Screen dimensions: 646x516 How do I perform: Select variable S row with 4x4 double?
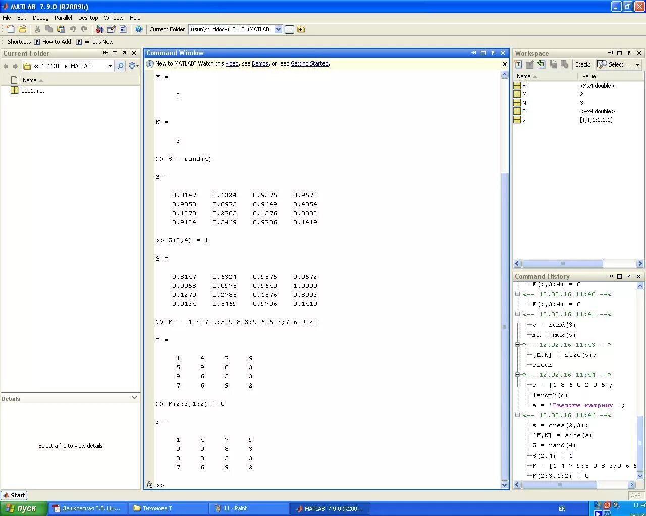point(578,111)
